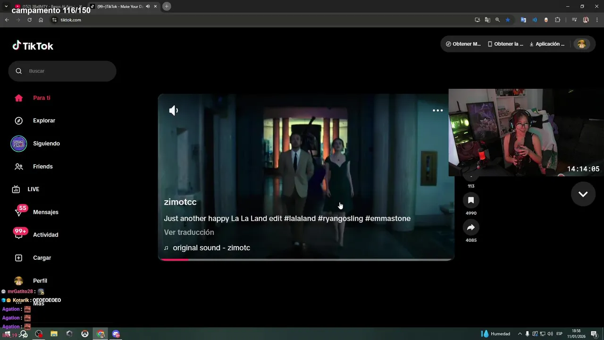604x340 pixels.
Task: Click the ESP language indicator
Action: click(560, 334)
